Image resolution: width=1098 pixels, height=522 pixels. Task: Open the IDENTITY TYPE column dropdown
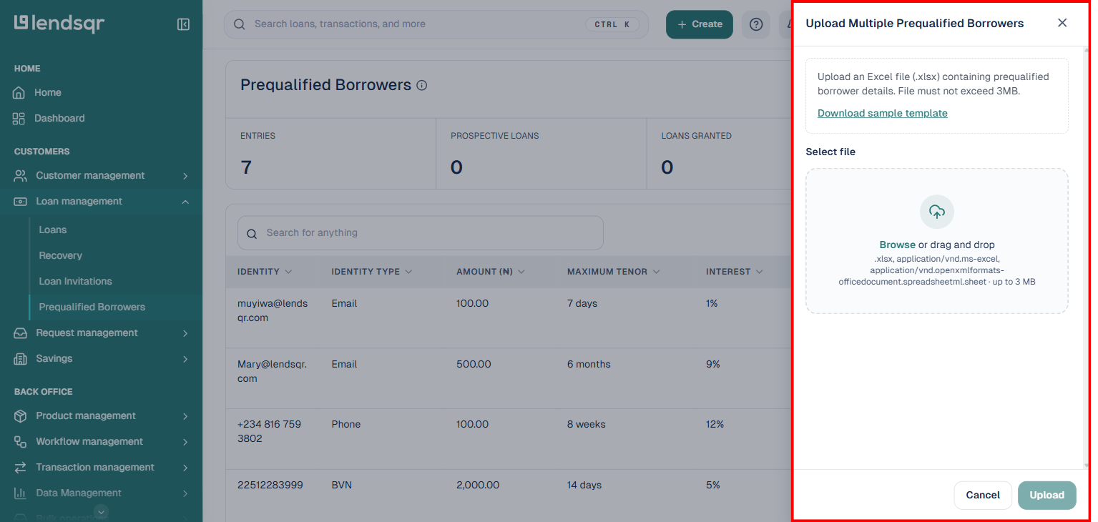pyautogui.click(x=408, y=272)
